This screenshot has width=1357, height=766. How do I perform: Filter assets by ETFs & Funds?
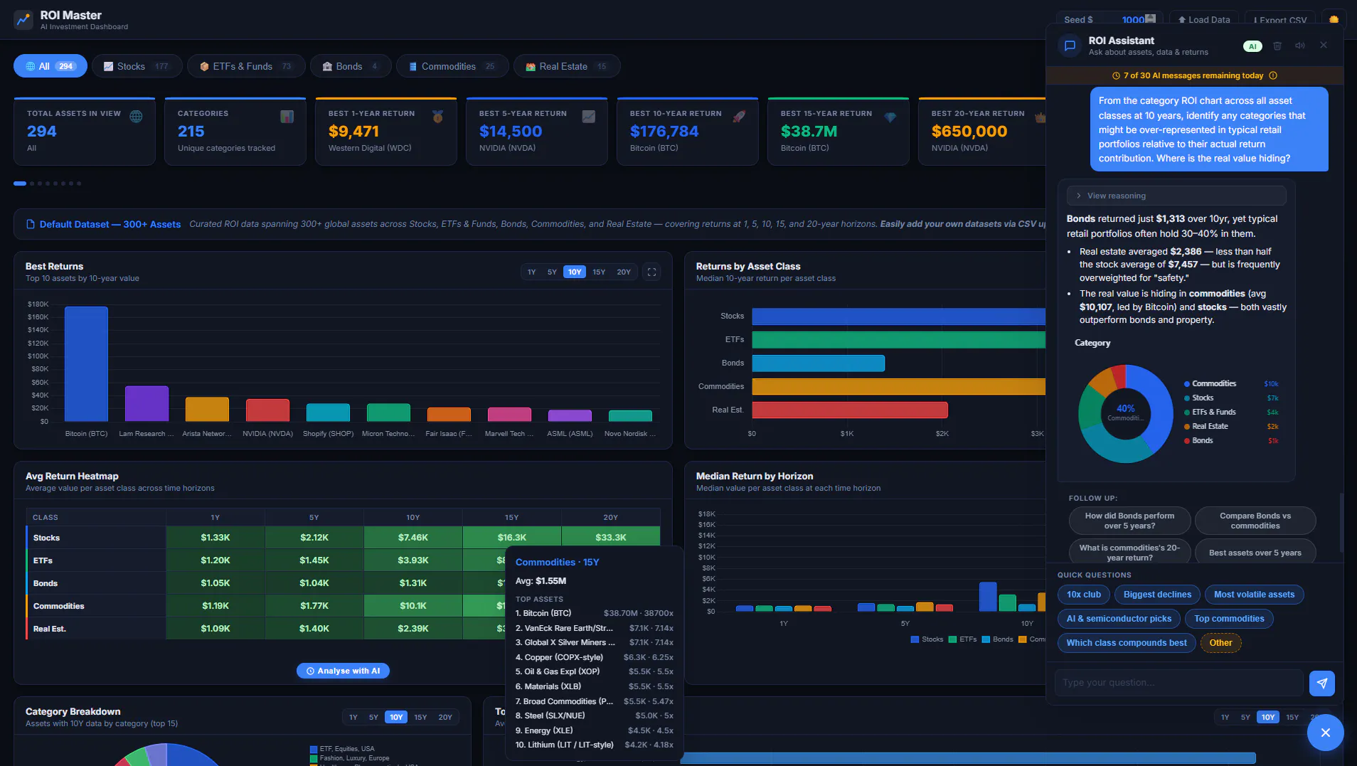[x=246, y=66]
